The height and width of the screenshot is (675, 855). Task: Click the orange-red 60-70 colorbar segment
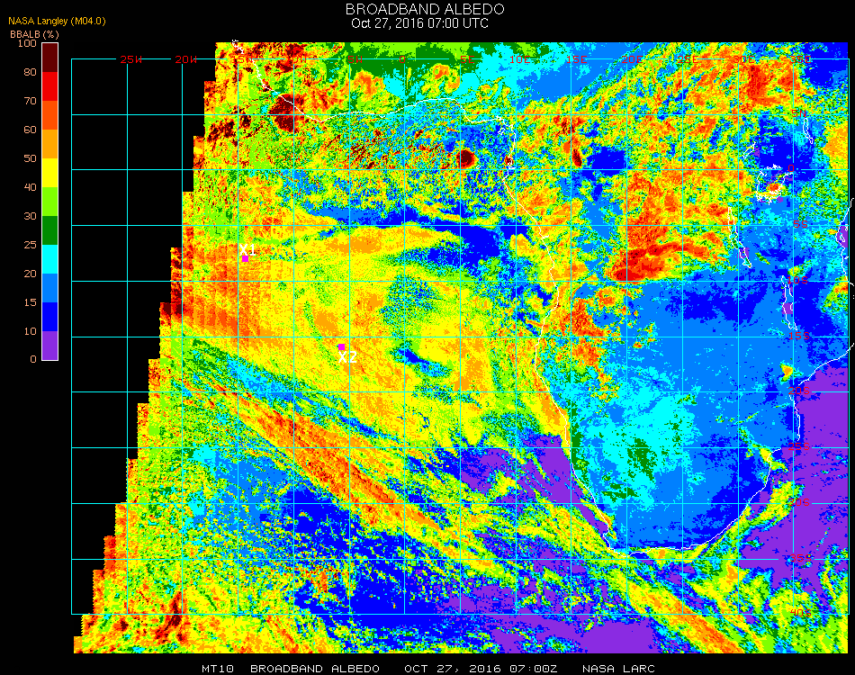point(50,115)
